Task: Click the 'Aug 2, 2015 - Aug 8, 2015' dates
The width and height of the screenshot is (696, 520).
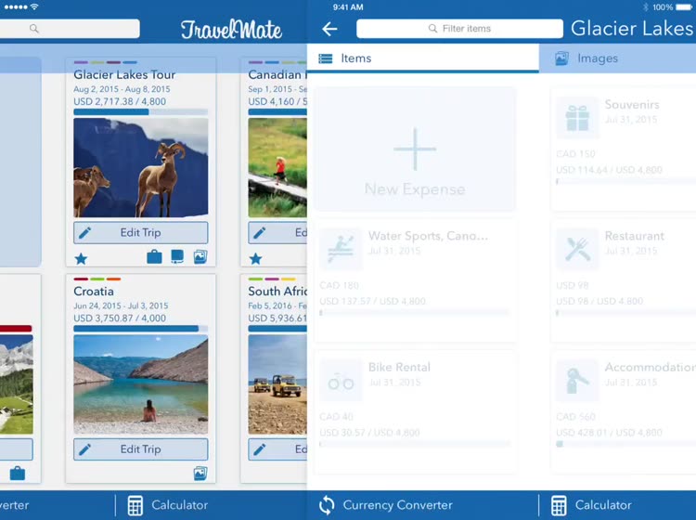Action: pyautogui.click(x=122, y=89)
